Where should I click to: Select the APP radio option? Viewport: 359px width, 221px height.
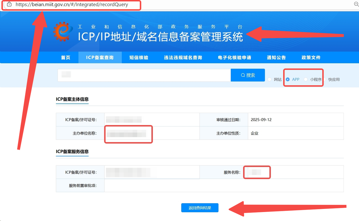(287, 79)
